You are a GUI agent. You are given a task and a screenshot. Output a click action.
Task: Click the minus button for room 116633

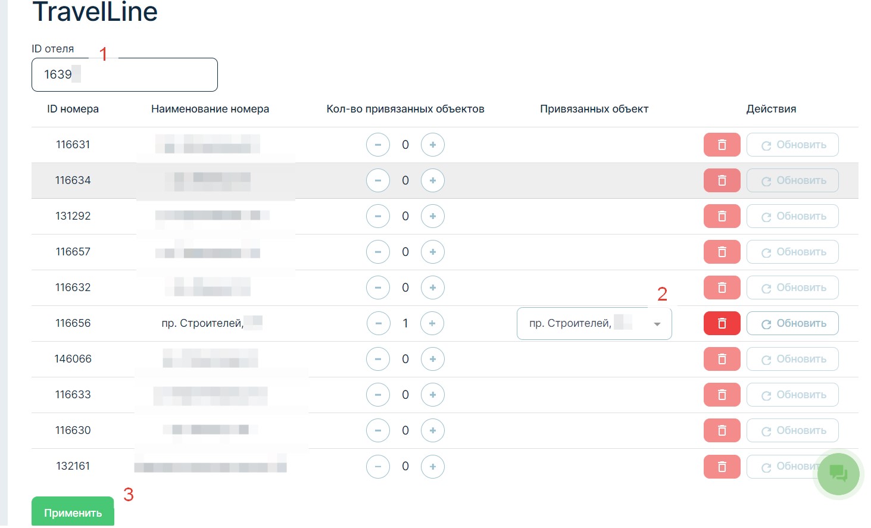click(x=378, y=395)
